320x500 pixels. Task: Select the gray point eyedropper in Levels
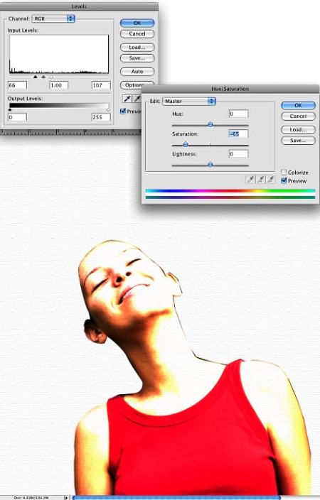(137, 99)
